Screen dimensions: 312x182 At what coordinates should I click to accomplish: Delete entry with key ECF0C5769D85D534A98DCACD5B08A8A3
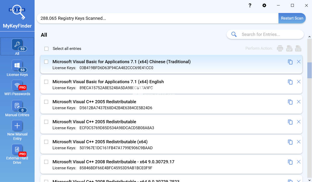(299, 122)
